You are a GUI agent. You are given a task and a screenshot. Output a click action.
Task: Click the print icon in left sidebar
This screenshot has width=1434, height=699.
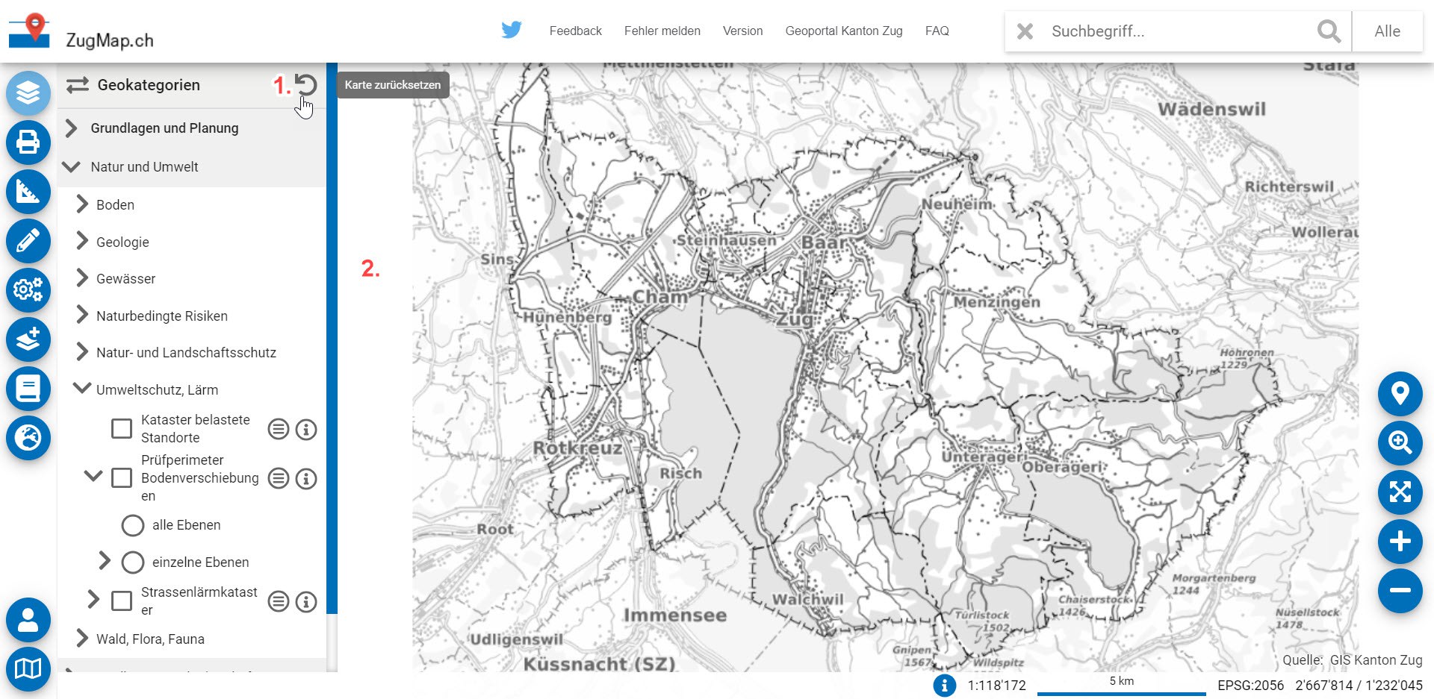point(28,142)
